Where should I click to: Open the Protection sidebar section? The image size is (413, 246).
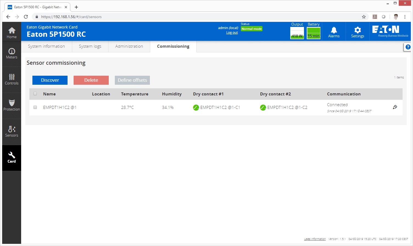(12, 106)
